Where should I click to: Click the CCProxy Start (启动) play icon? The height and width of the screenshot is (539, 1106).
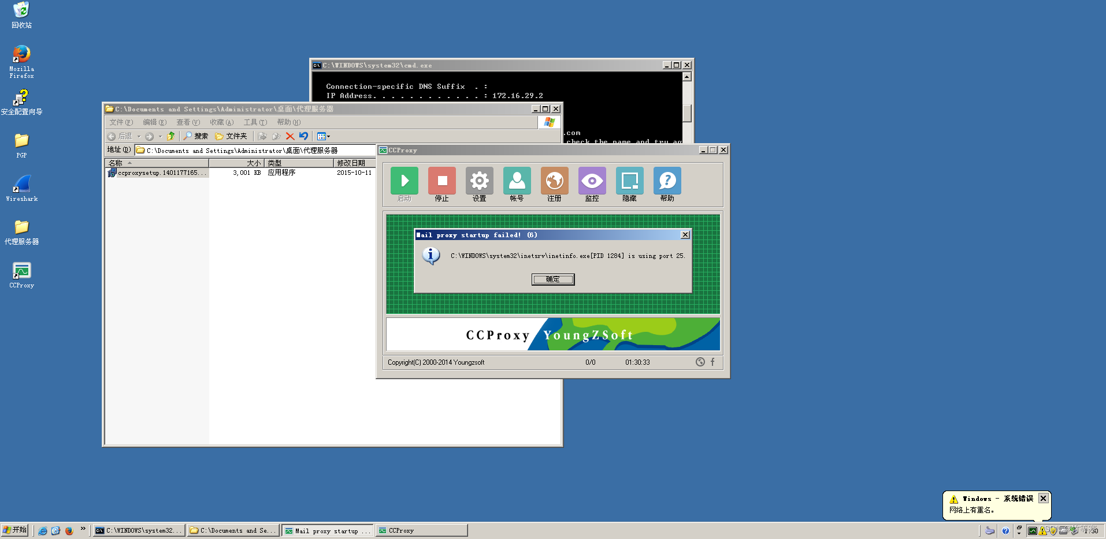[x=404, y=181]
